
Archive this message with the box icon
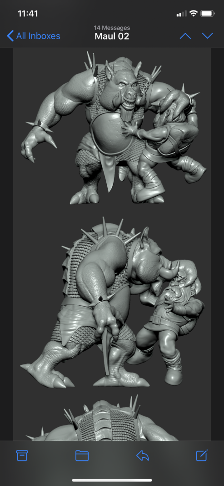point(22,455)
